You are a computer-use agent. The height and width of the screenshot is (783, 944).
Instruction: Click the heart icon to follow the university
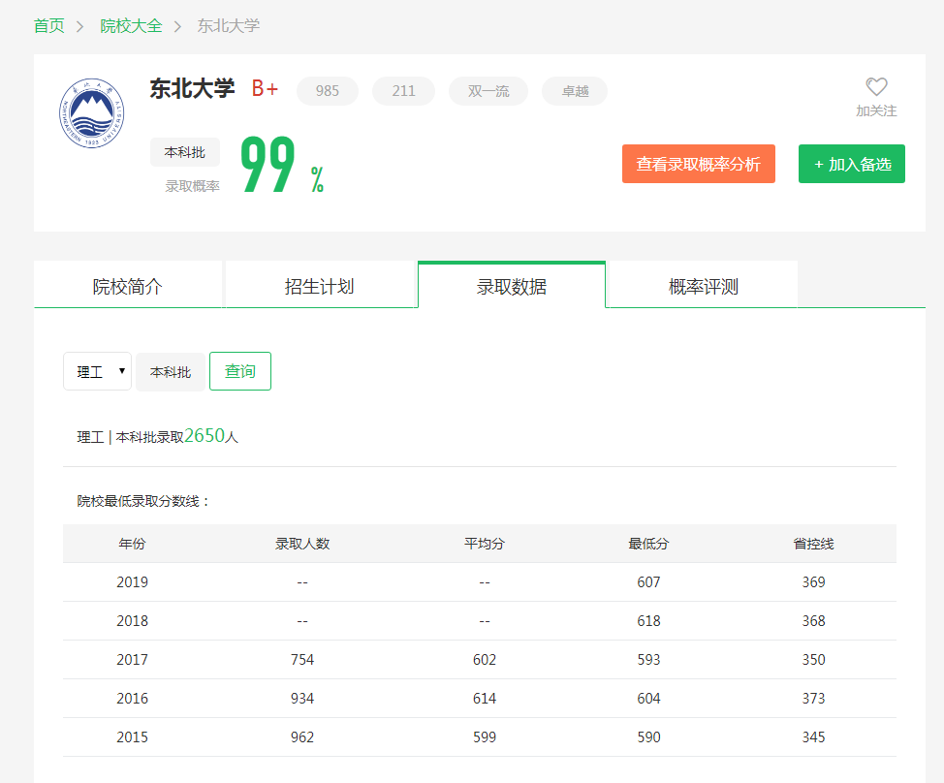click(x=876, y=86)
